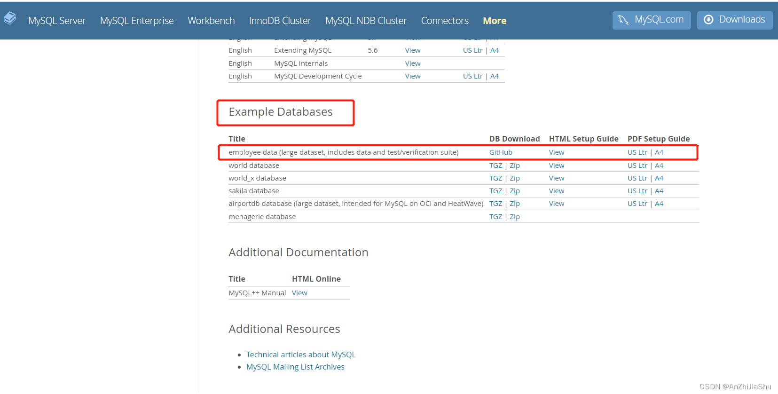Download Zip of world_x database
778x394 pixels.
point(515,178)
